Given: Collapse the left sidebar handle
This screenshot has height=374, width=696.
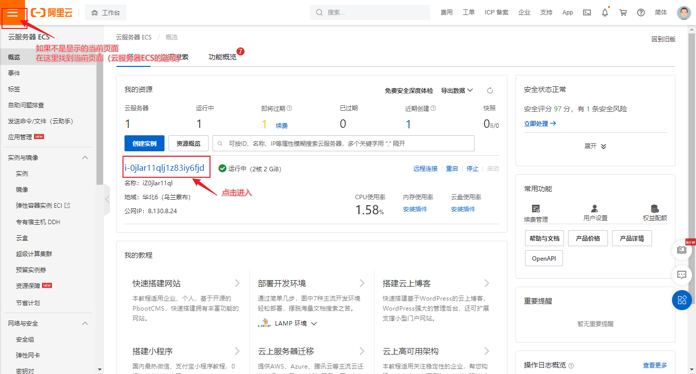Looking at the screenshot, I should (106, 200).
